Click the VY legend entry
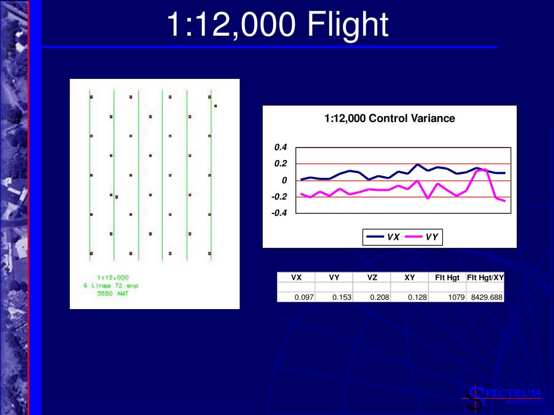This screenshot has height=415, width=554. [x=421, y=237]
